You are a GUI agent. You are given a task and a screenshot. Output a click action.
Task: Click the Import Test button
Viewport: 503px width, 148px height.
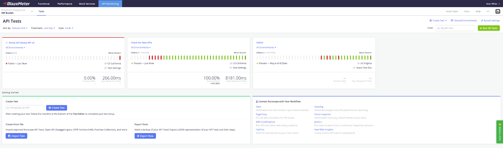point(16,136)
